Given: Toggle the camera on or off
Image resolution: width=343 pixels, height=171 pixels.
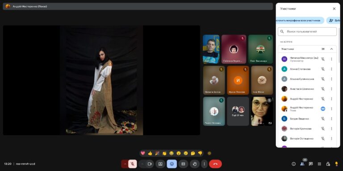Looking at the screenshot, I should [150, 164].
